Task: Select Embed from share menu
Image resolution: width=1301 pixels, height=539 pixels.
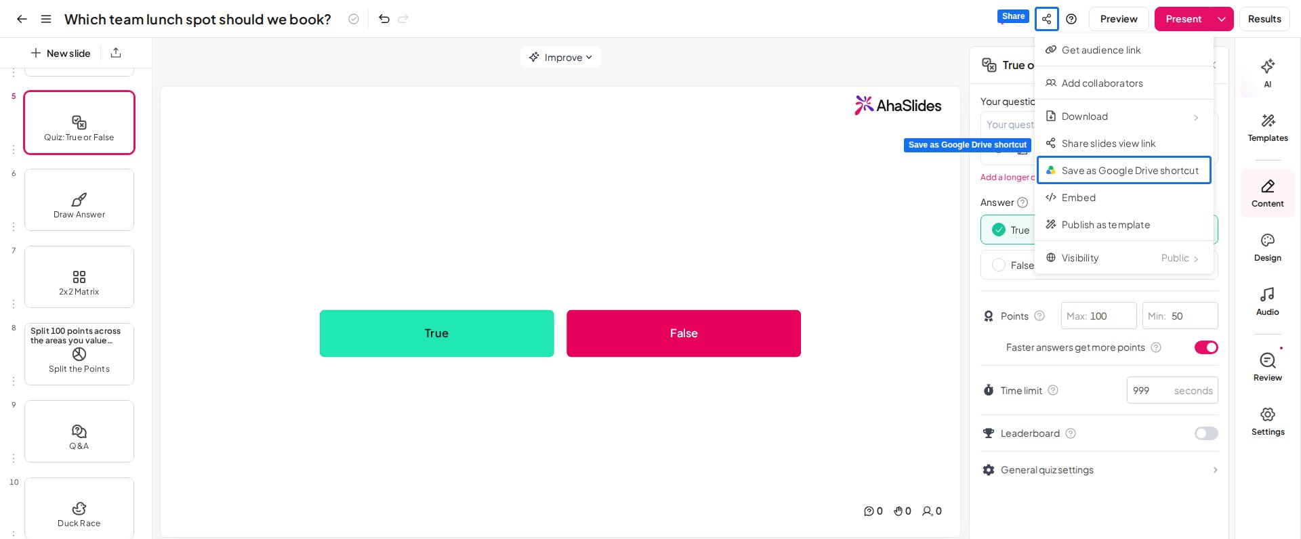Action: [1124, 198]
